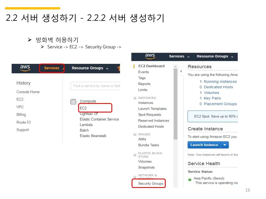266x199 pixels.
Task: Open Dedicated Hosts in sidebar
Action: tap(151, 126)
